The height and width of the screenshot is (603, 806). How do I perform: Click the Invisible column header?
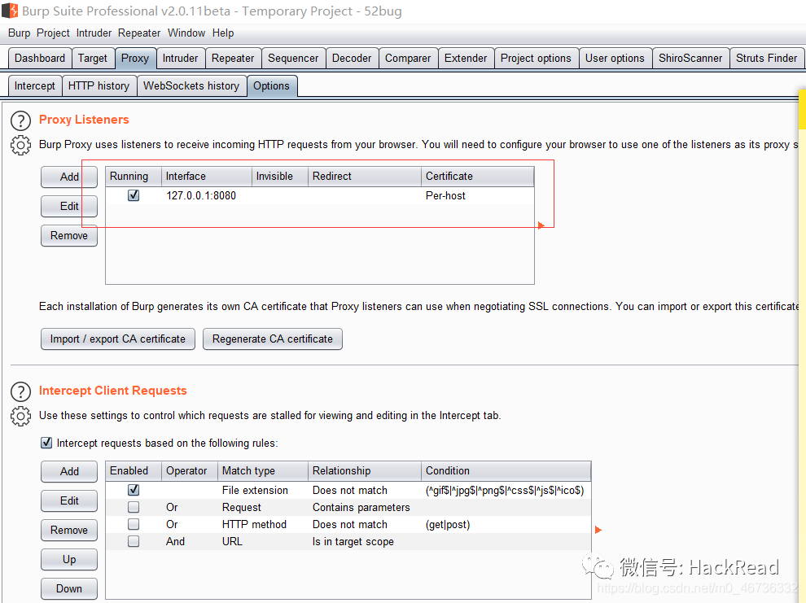280,176
